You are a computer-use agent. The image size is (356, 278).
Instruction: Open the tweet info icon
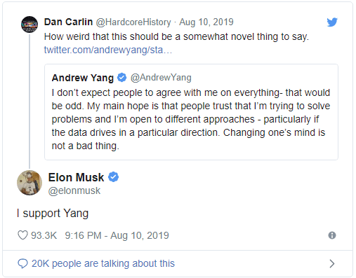point(332,235)
